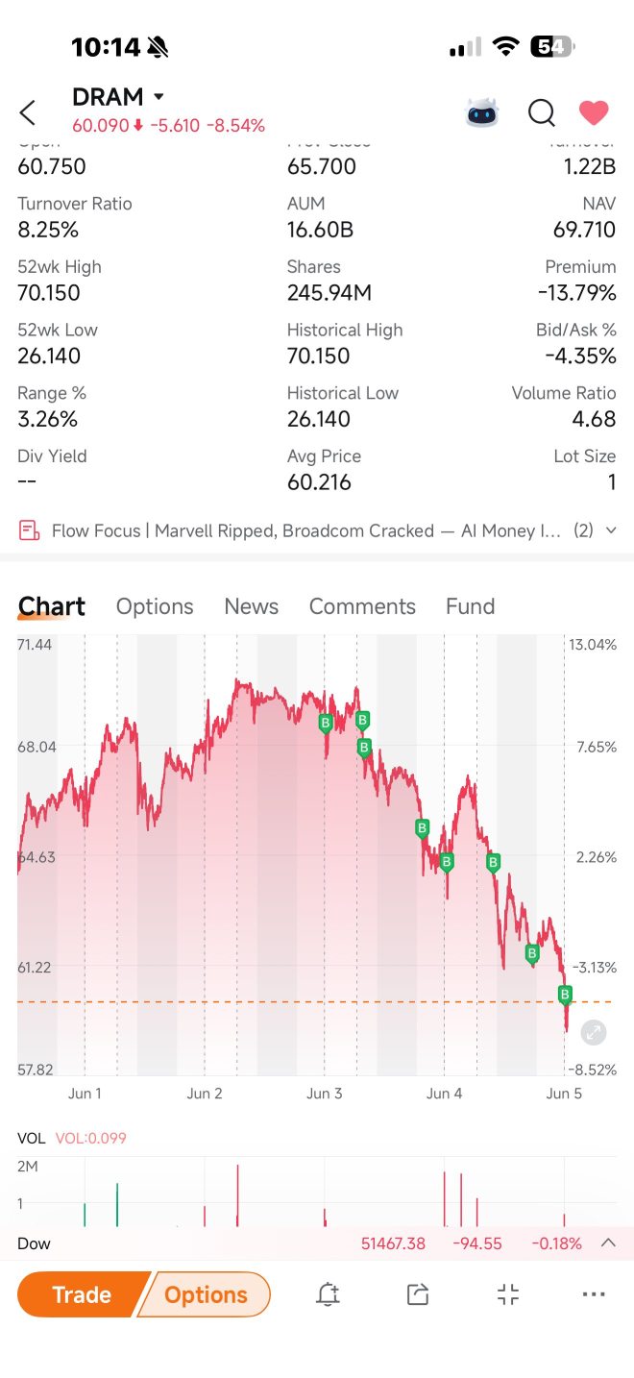Tap the back arrow icon

click(28, 112)
